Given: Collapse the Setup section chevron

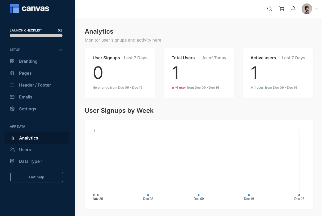Looking at the screenshot, I should click(x=61, y=50).
